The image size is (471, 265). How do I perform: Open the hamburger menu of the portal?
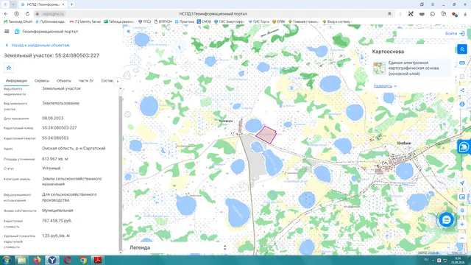coord(7,31)
